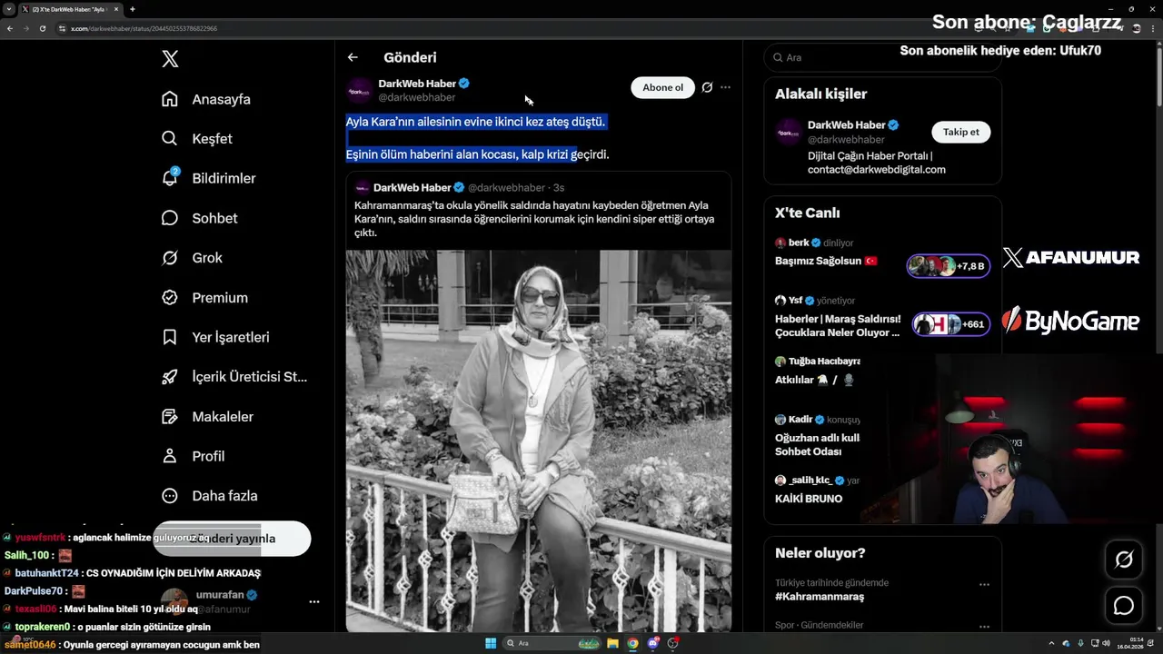
Task: Open Chrome from the taskbar
Action: [633, 643]
